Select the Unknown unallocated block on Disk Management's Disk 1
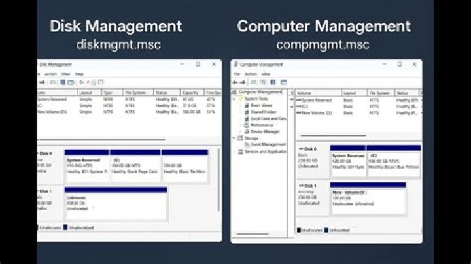 pos(116,203)
